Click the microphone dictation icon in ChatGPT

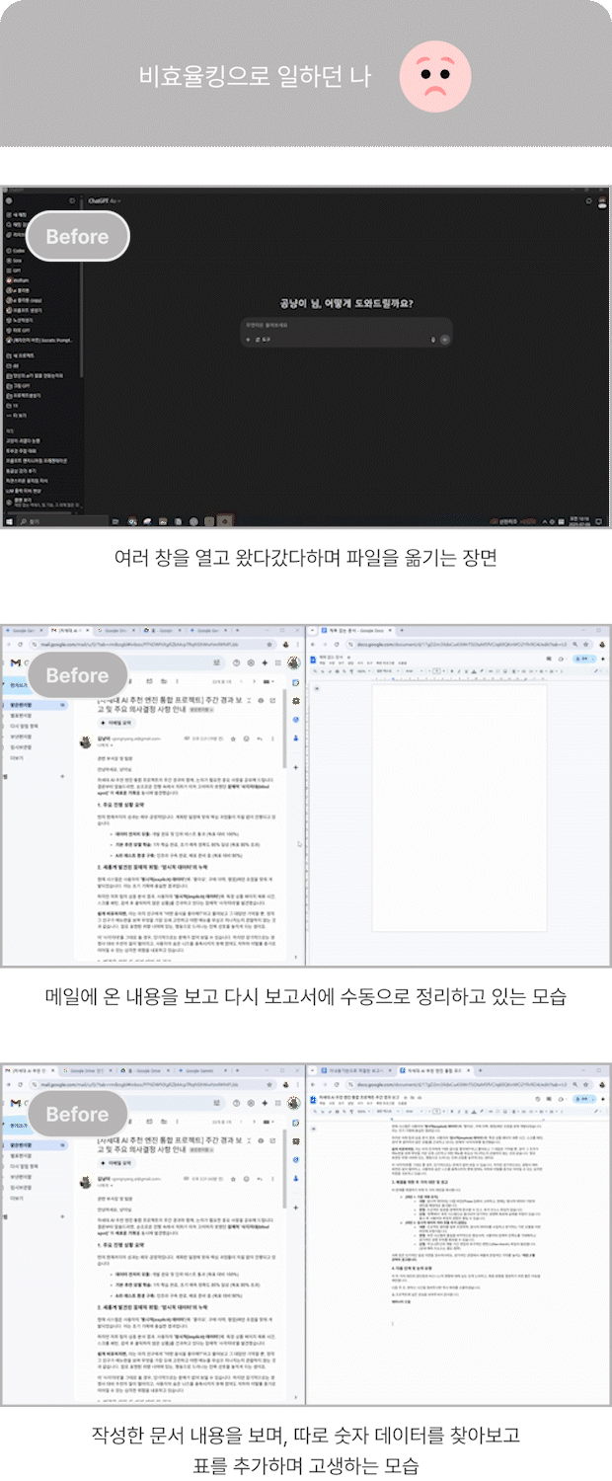coord(433,339)
